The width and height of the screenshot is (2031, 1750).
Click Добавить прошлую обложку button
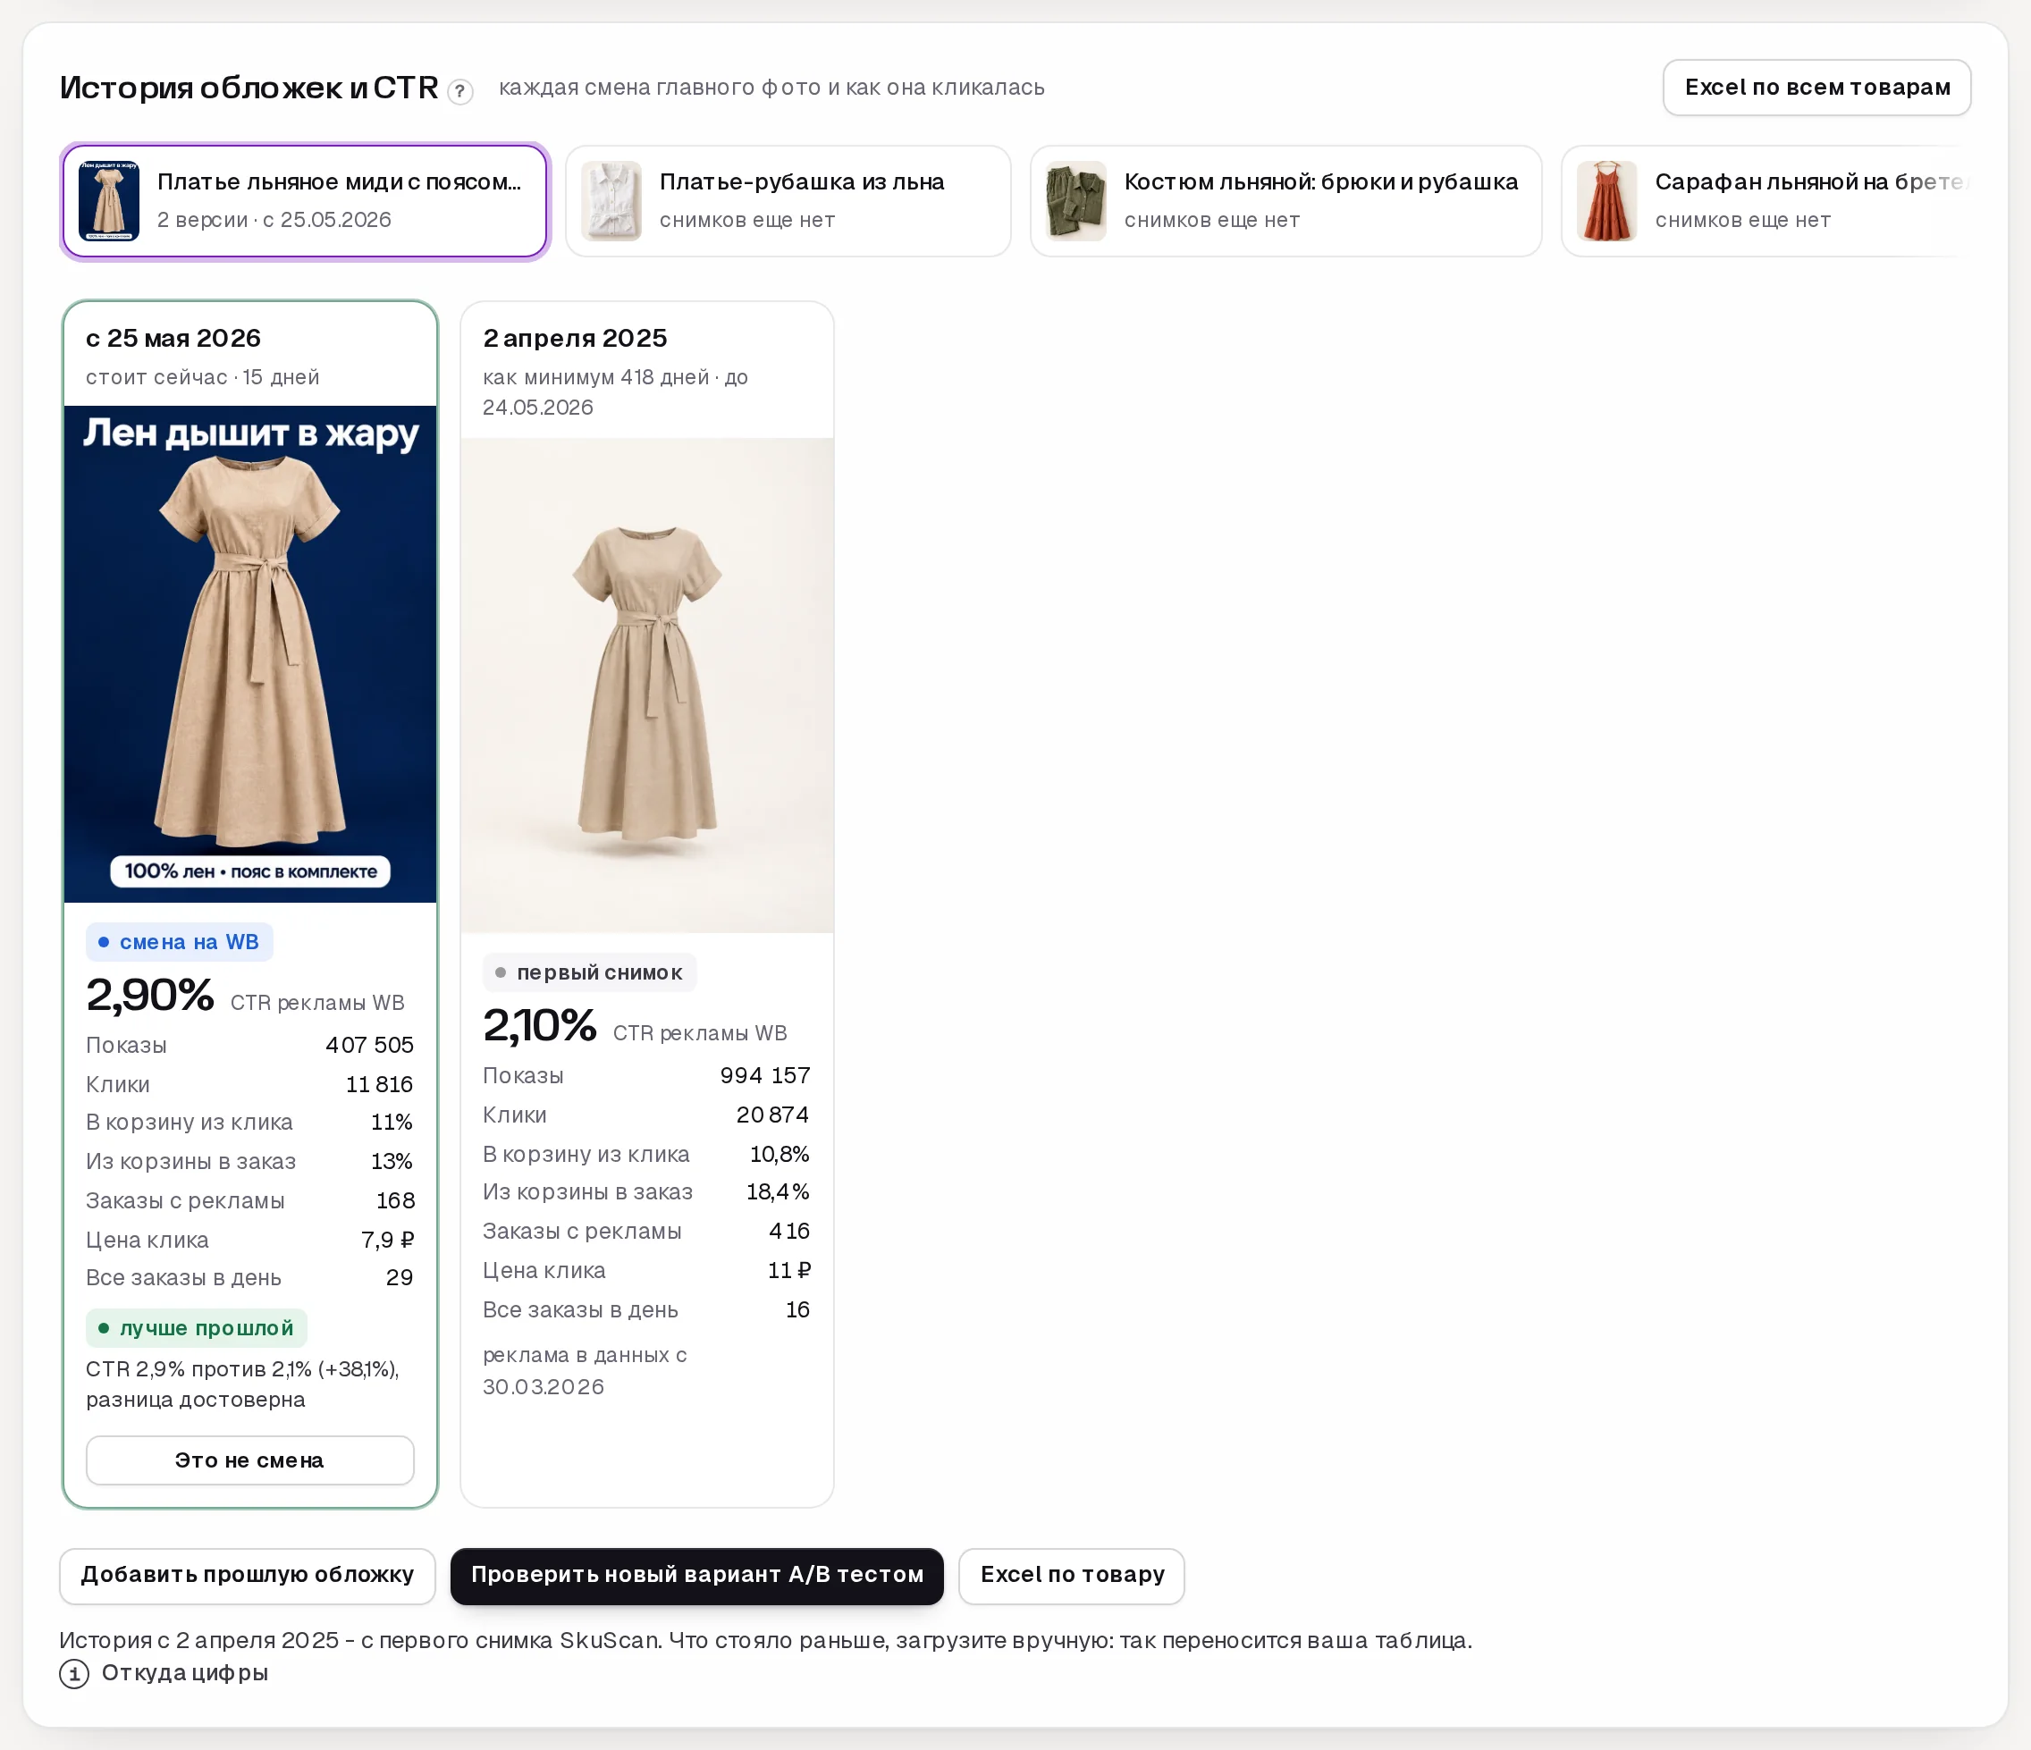point(247,1576)
